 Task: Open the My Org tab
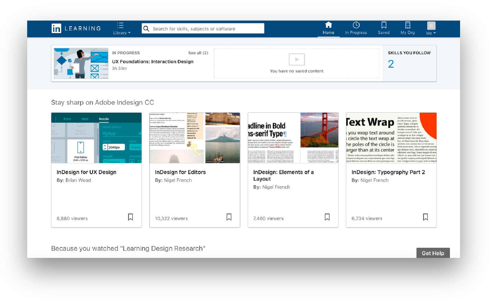[x=408, y=29]
